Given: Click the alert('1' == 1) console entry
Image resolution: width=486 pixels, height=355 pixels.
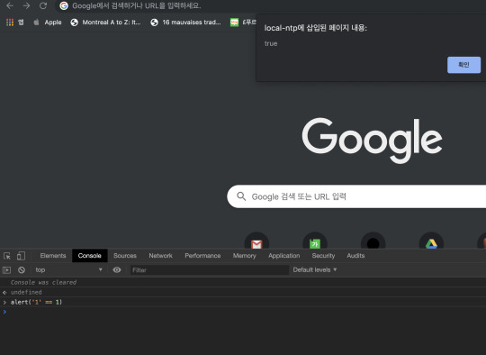Looking at the screenshot, I should pyautogui.click(x=37, y=302).
